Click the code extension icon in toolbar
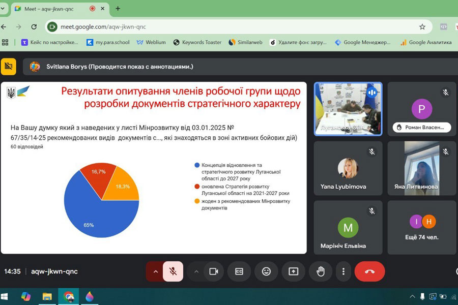The height and width of the screenshot is (305, 458). [x=443, y=27]
